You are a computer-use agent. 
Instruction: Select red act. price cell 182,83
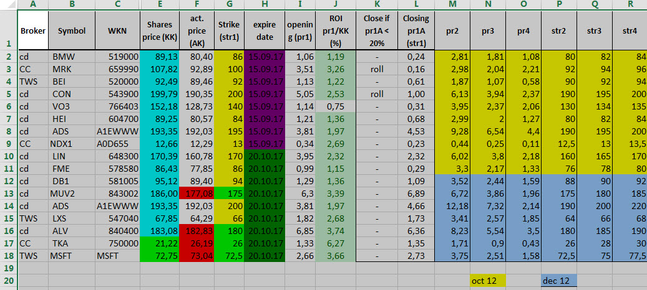(x=197, y=230)
